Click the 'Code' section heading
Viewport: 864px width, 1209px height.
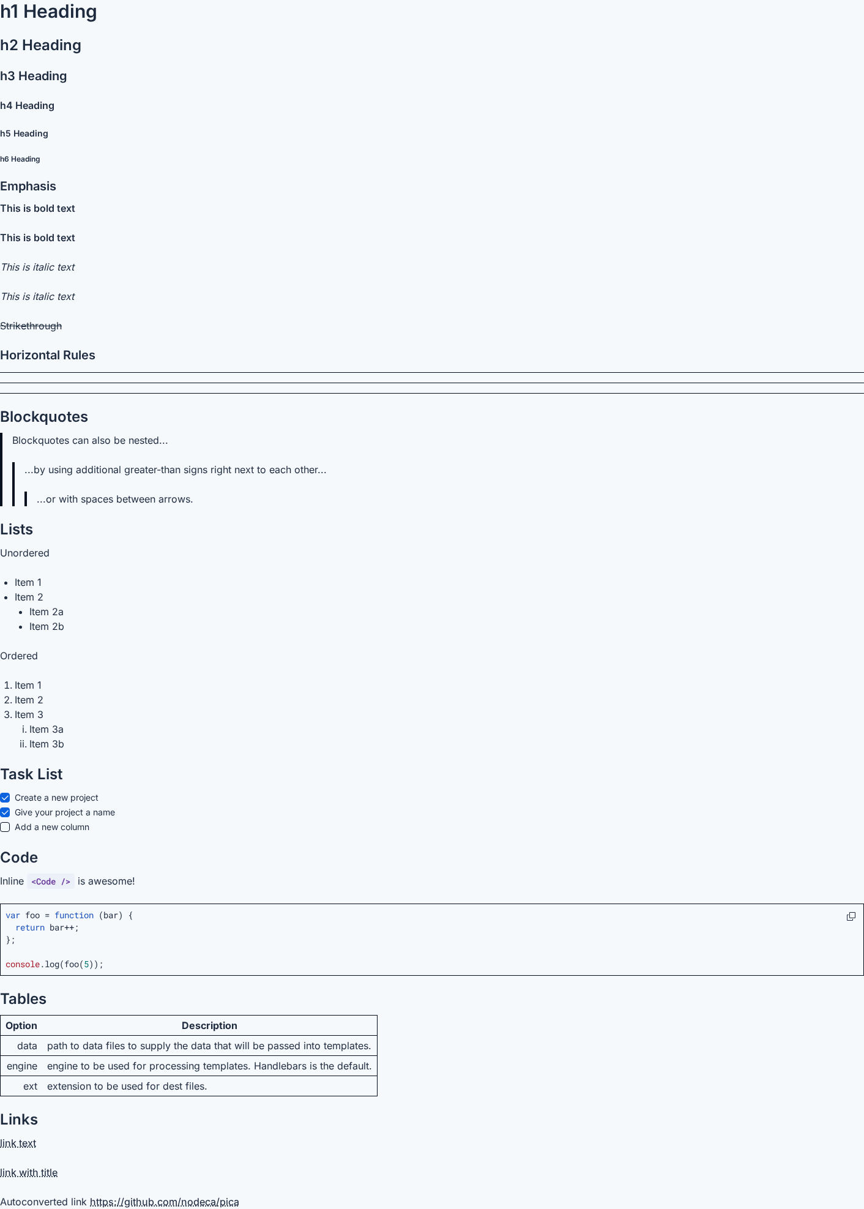coord(19,858)
